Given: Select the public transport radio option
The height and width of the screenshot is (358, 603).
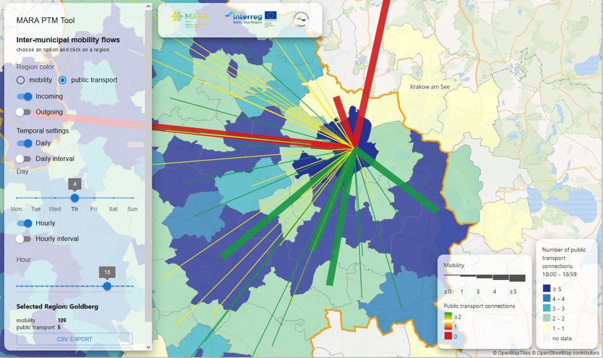Looking at the screenshot, I should [62, 80].
